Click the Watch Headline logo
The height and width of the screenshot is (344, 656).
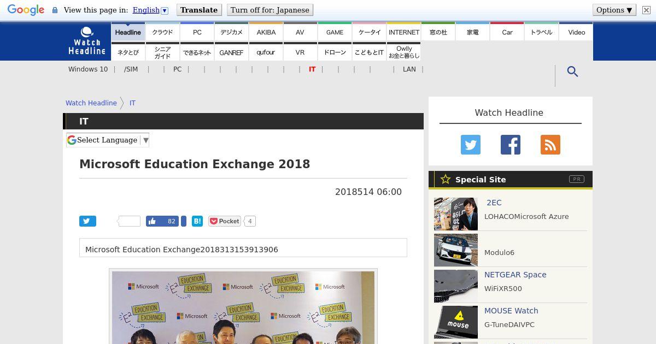pyautogui.click(x=87, y=41)
